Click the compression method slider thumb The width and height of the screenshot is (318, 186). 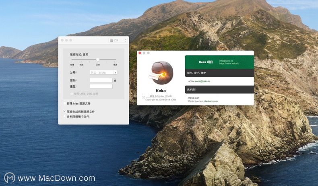point(98,60)
